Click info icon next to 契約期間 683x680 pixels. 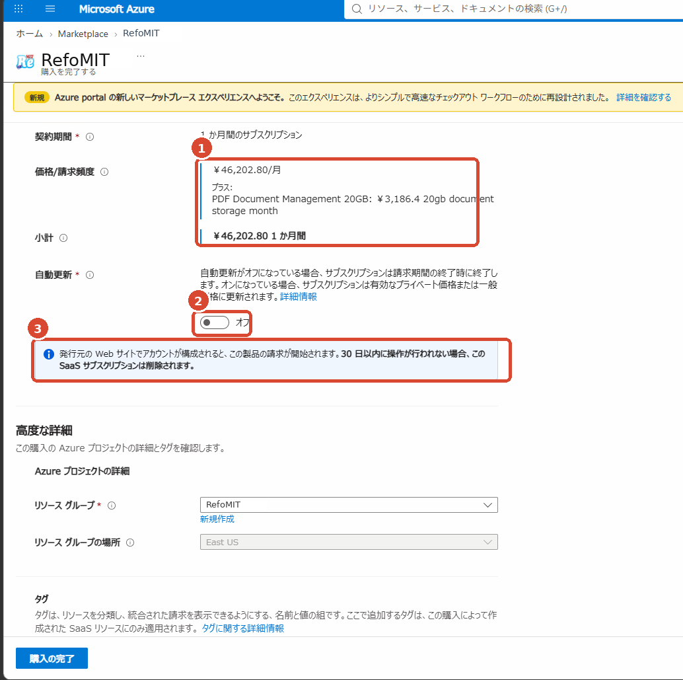point(90,137)
